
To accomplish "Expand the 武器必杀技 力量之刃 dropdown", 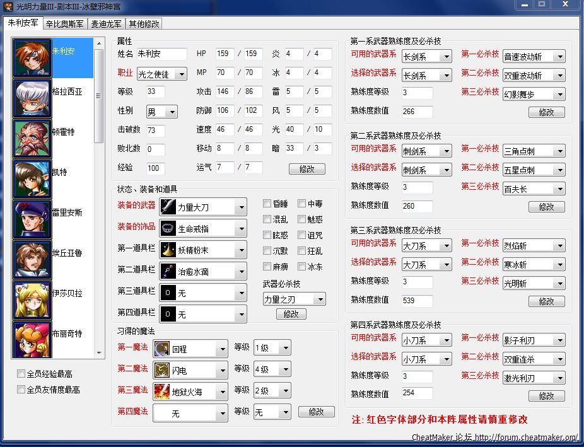I will pos(294,299).
